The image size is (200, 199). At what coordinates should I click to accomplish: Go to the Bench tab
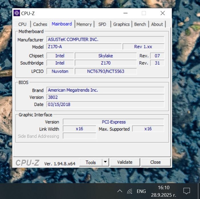tap(140, 24)
